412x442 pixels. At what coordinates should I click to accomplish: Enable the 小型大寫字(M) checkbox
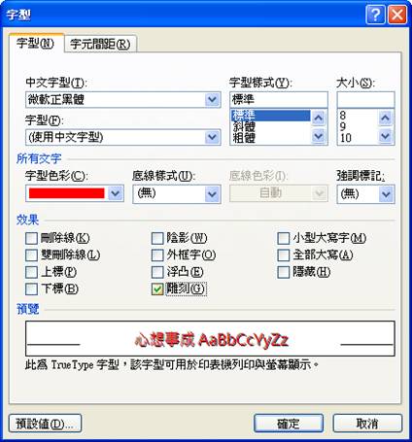[283, 239]
